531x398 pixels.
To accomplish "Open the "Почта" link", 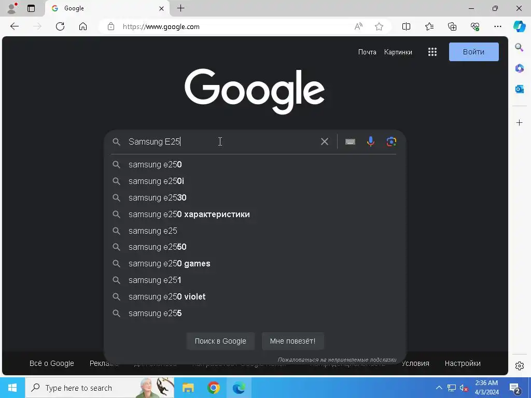I will click(367, 52).
